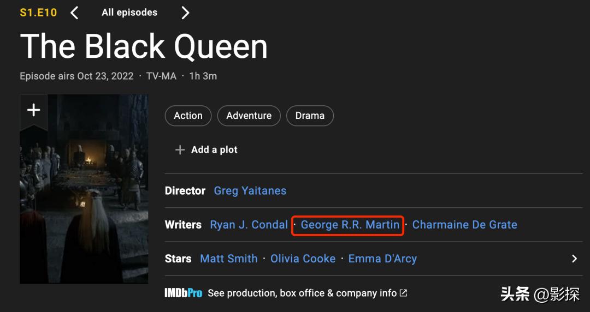Go to the next episode arrow
590x312 pixels.
[x=185, y=13]
